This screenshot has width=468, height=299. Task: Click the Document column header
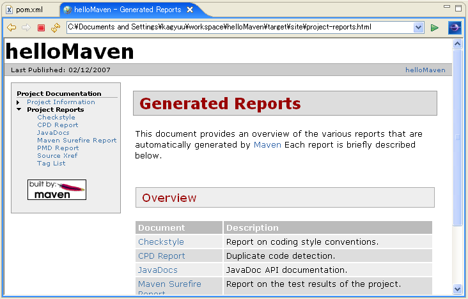coord(179,228)
